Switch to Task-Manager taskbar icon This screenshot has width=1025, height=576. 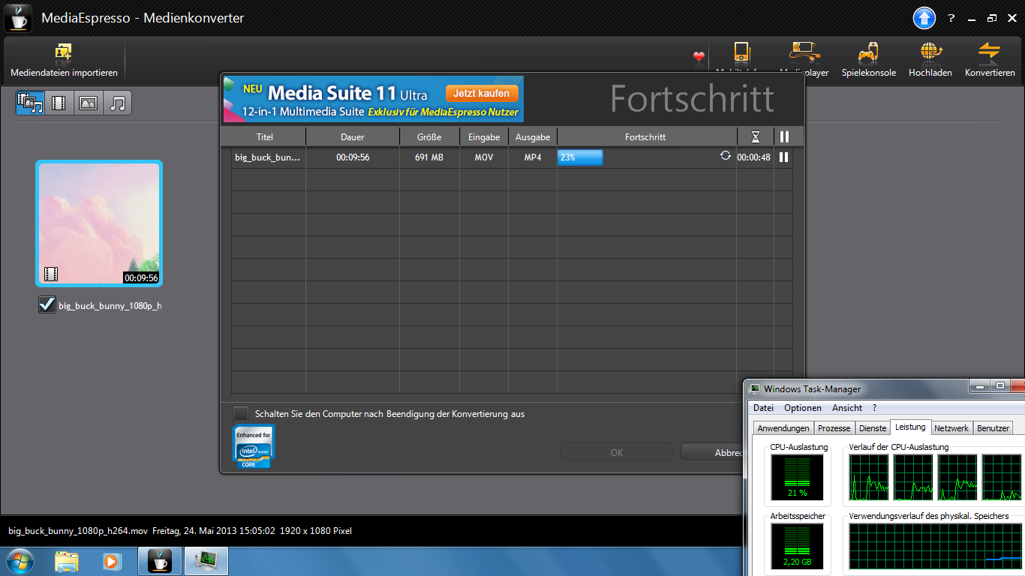206,560
